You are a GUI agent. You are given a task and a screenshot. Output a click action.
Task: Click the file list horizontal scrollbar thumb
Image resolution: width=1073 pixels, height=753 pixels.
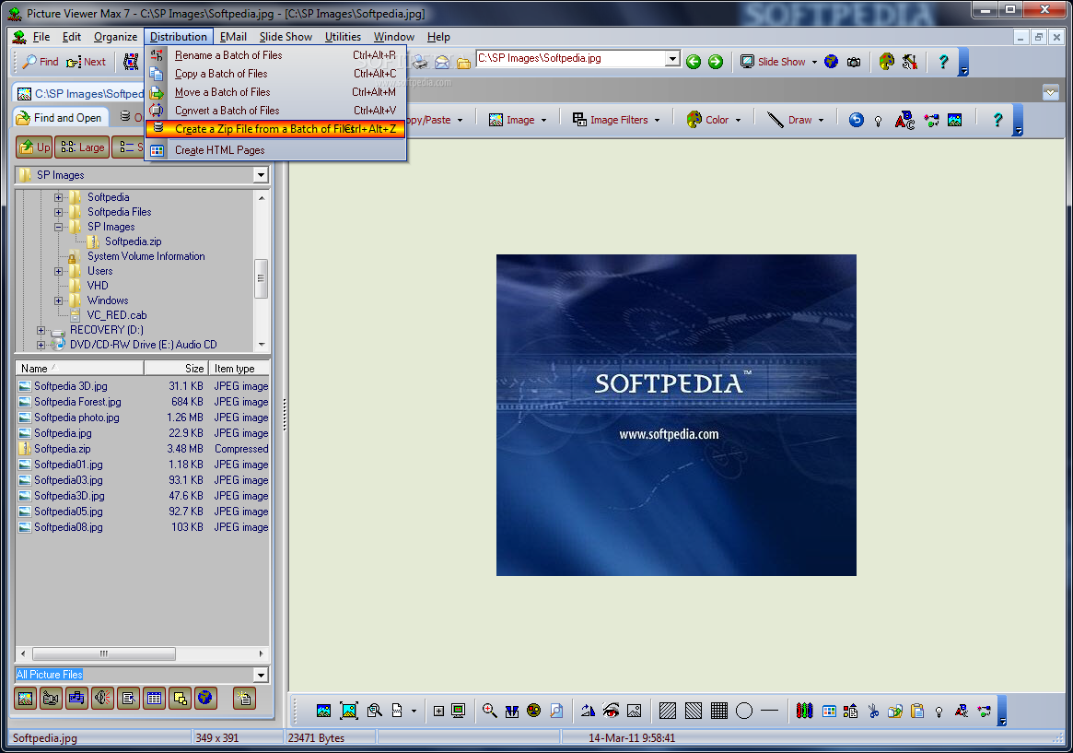tap(104, 653)
